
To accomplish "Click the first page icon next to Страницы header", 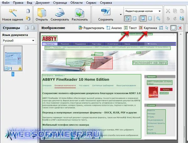I will pyautogui.click(x=27, y=28).
